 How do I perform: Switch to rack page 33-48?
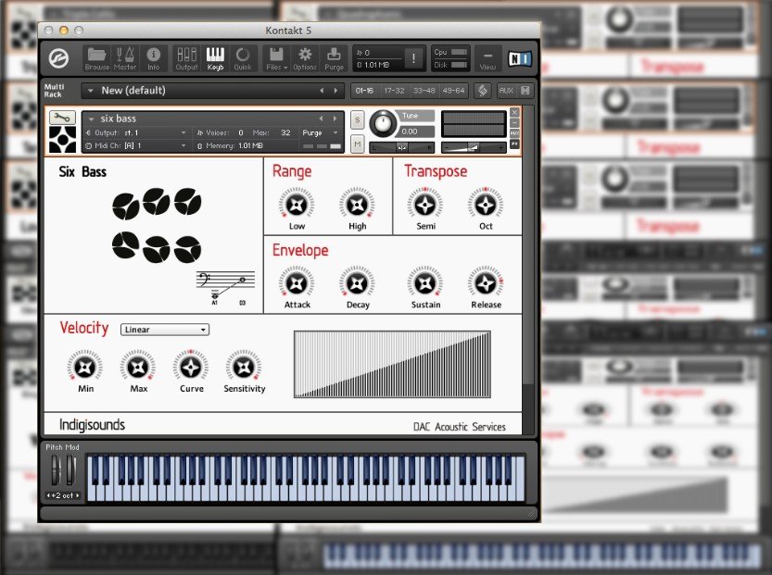click(424, 91)
